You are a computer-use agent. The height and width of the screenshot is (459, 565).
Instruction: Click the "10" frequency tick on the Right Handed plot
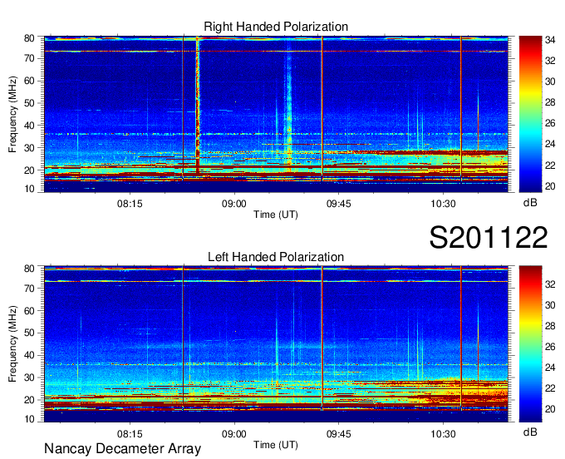pyautogui.click(x=29, y=189)
